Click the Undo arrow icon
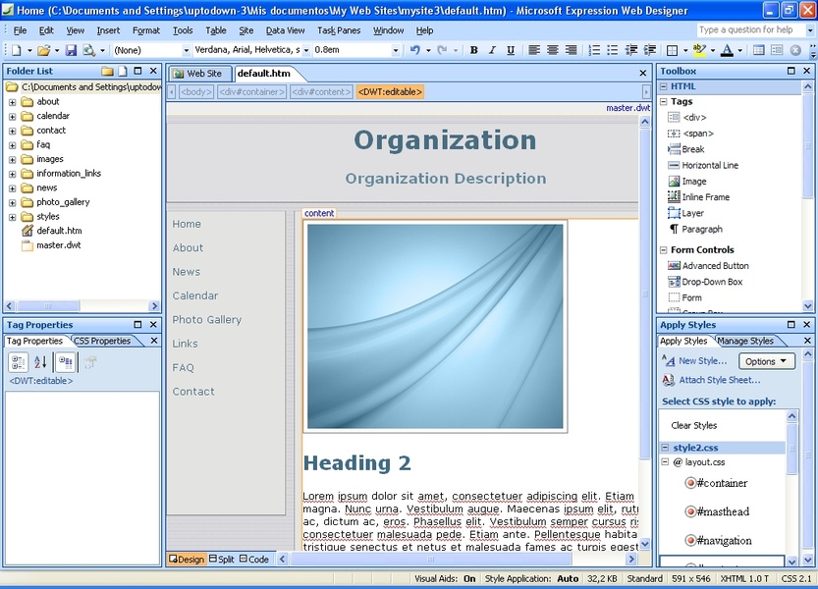The width and height of the screenshot is (818, 589). click(415, 50)
